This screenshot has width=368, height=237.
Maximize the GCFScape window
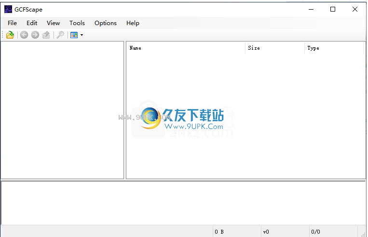tap(333, 9)
